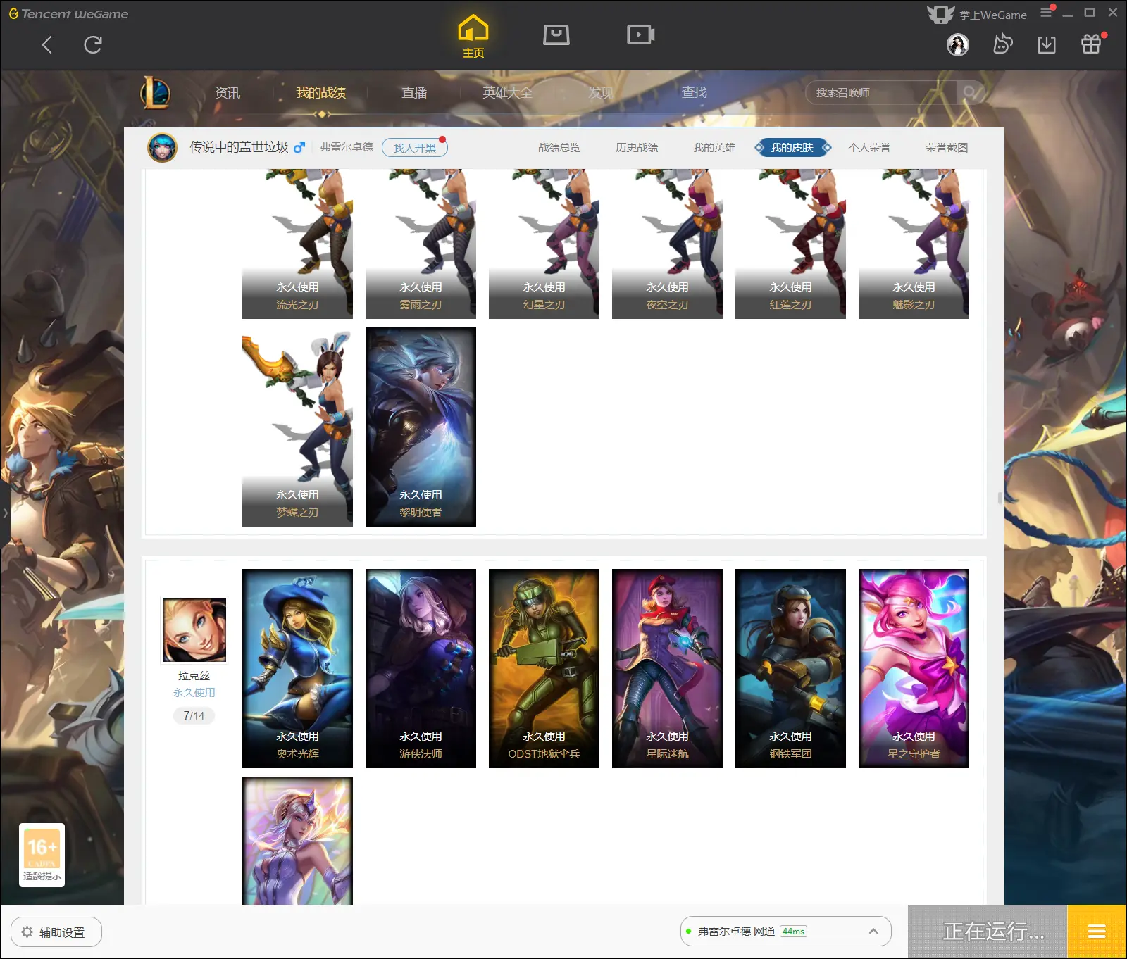Viewport: 1127px width, 959px height.
Task: Open the 奥术光辉 skin card
Action: 297,668
